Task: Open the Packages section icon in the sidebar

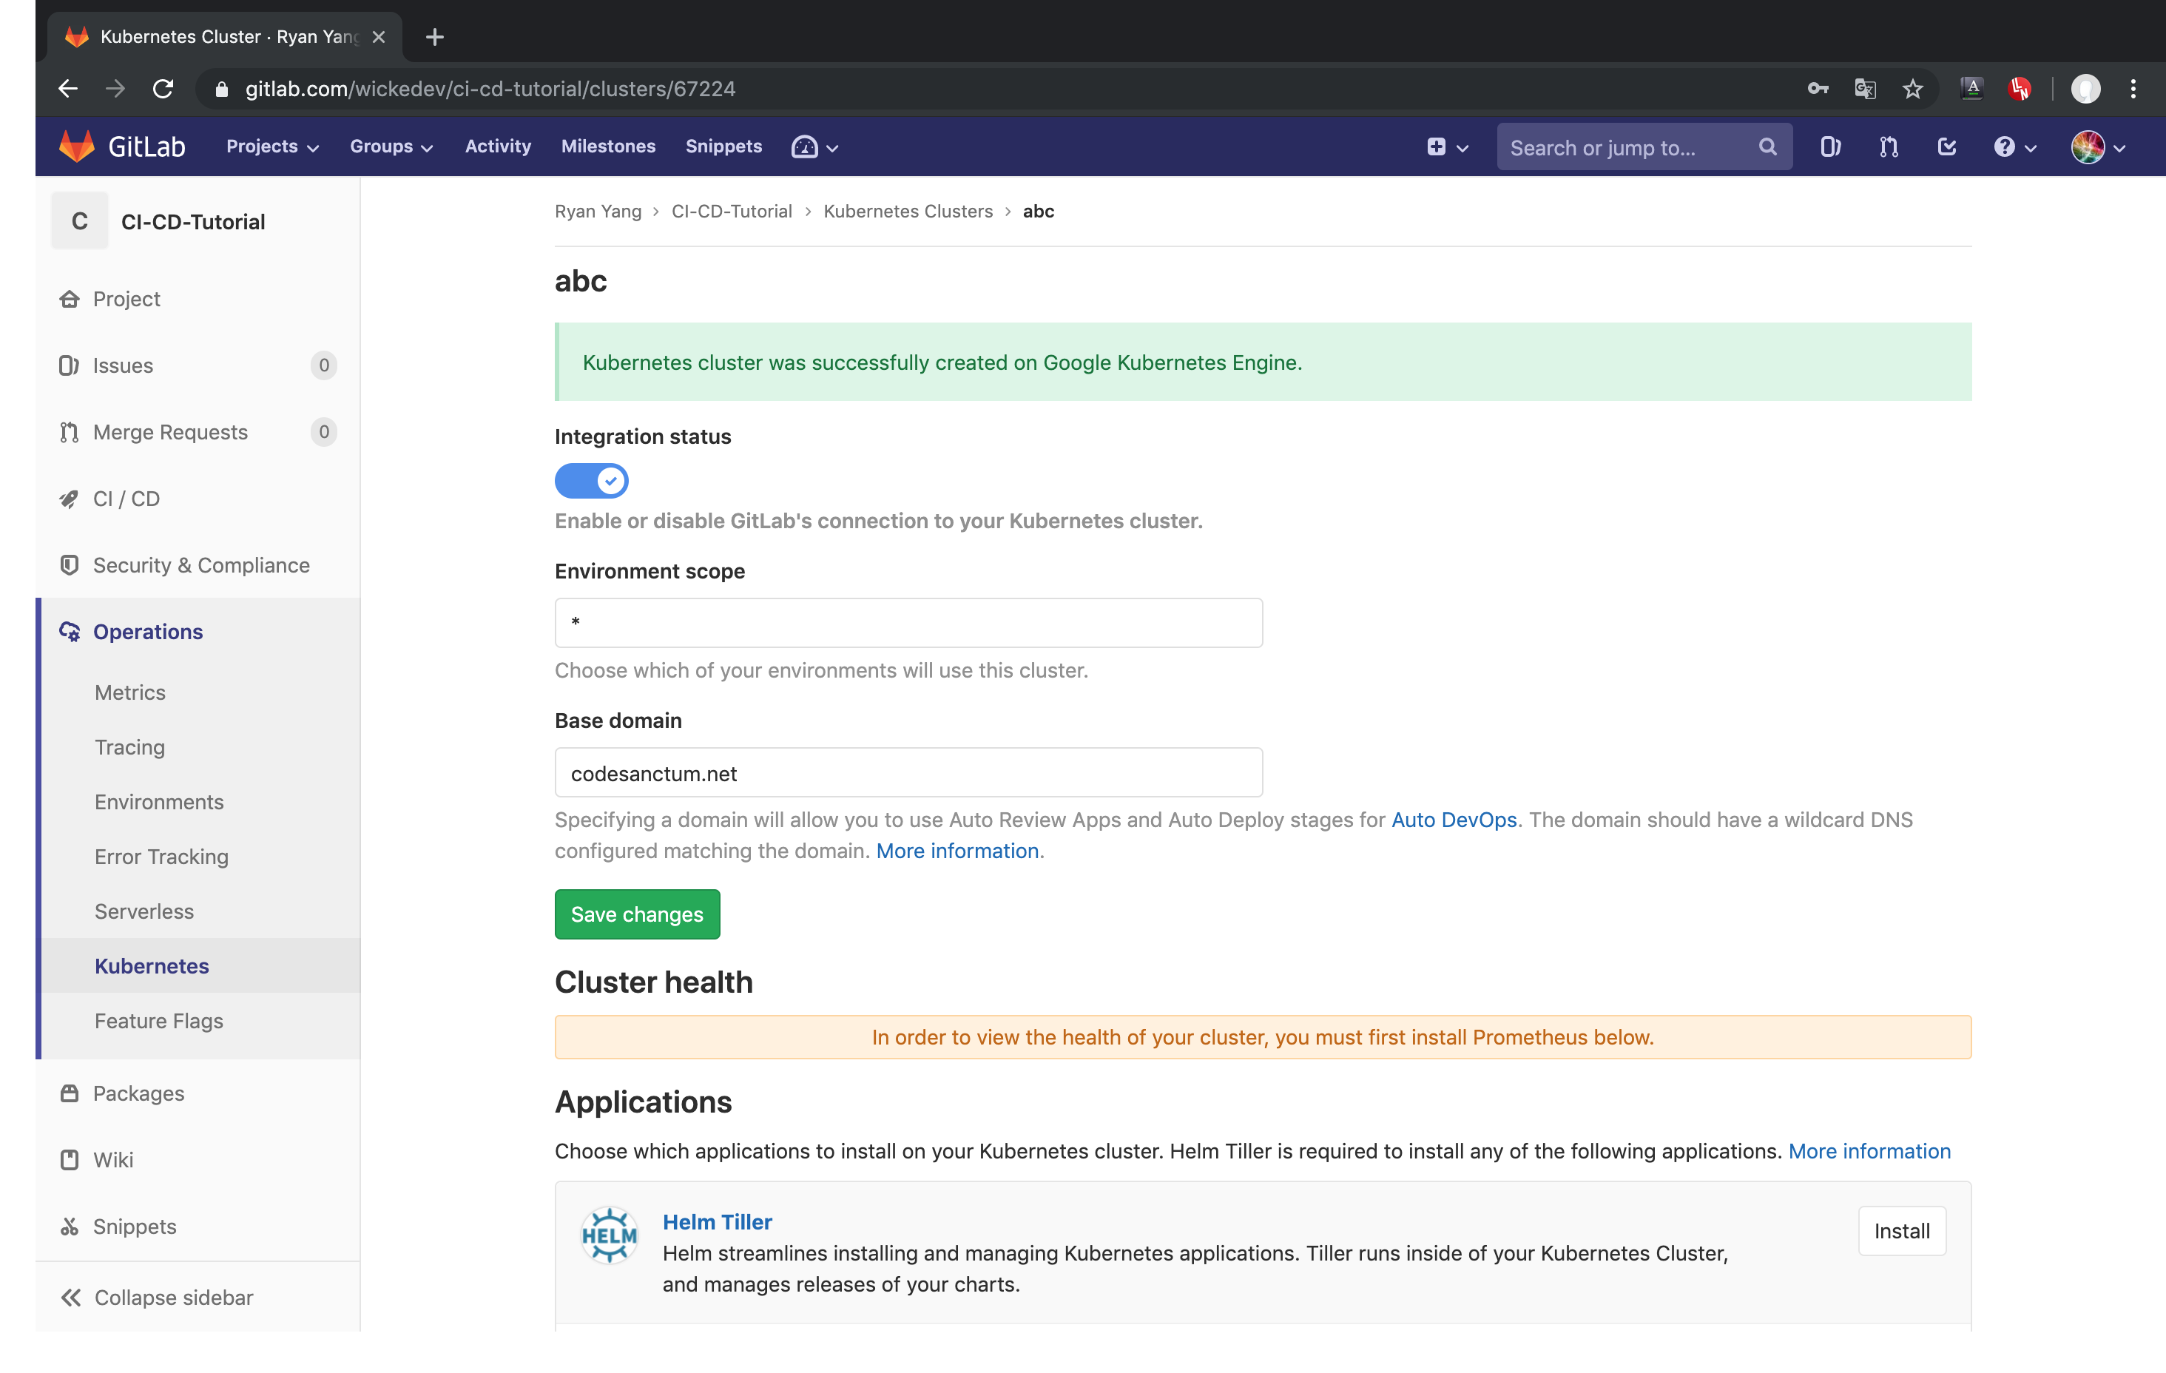Action: 71,1093
